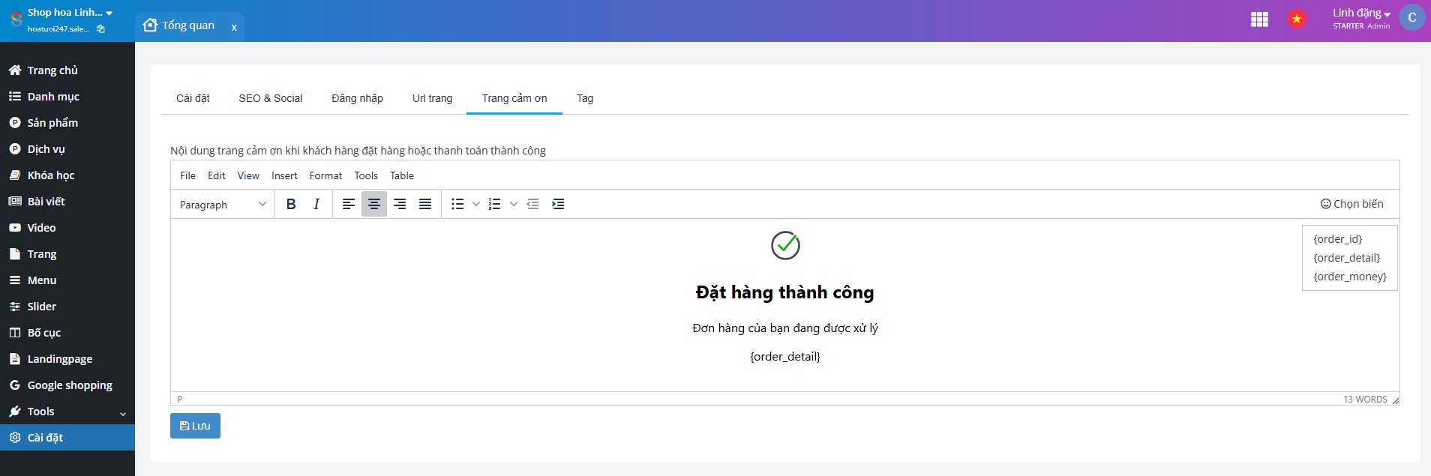1431x476 pixels.
Task: Open the Linh đặng account dropdown
Action: click(1361, 13)
